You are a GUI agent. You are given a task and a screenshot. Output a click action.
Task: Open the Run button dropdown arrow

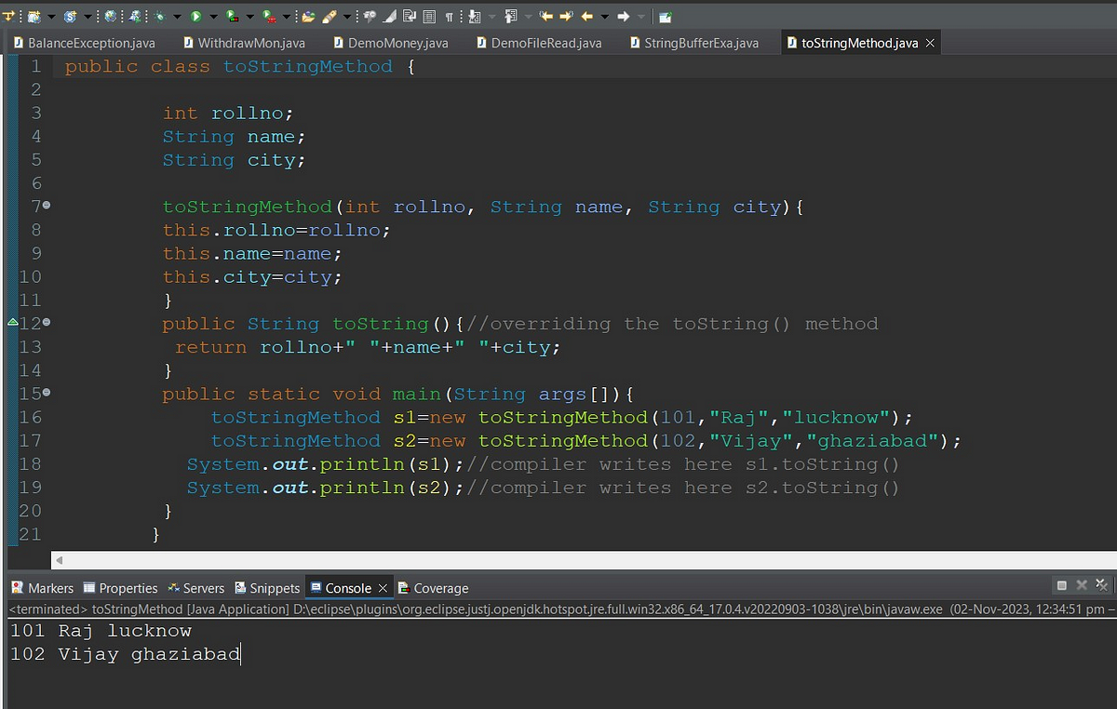point(213,17)
